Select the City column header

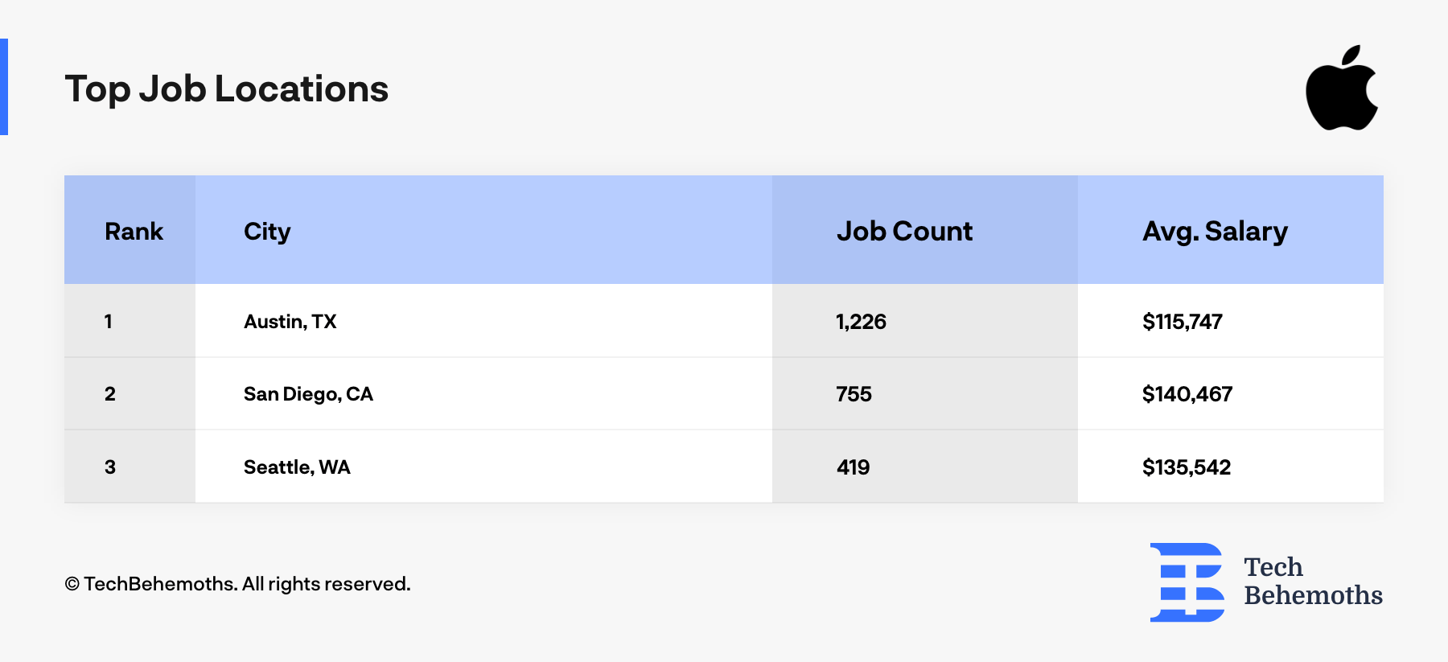click(267, 232)
